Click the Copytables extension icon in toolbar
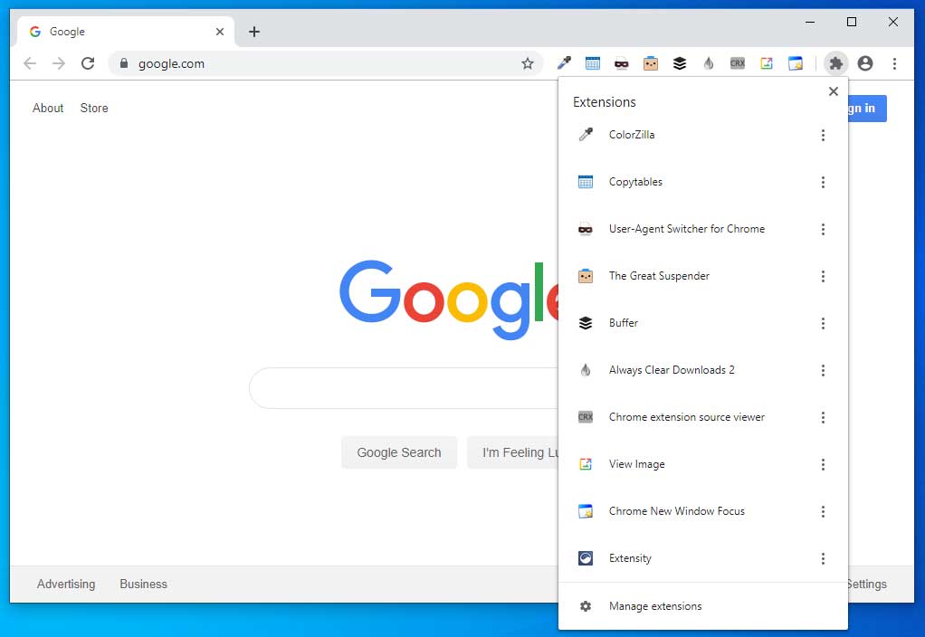This screenshot has width=925, height=637. [593, 63]
